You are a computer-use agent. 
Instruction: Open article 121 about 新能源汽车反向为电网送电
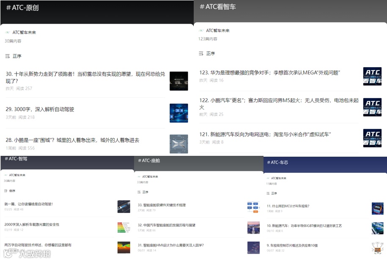pos(265,134)
